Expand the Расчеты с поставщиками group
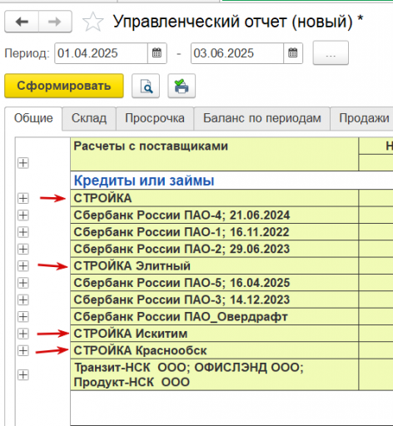The width and height of the screenshot is (393, 426). pos(23,163)
